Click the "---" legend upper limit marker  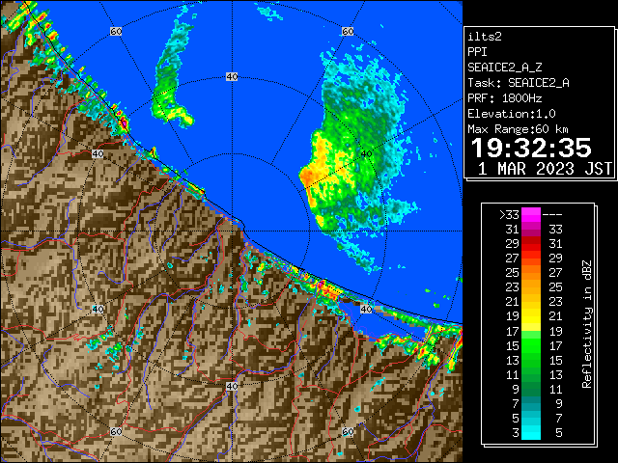(x=552, y=215)
